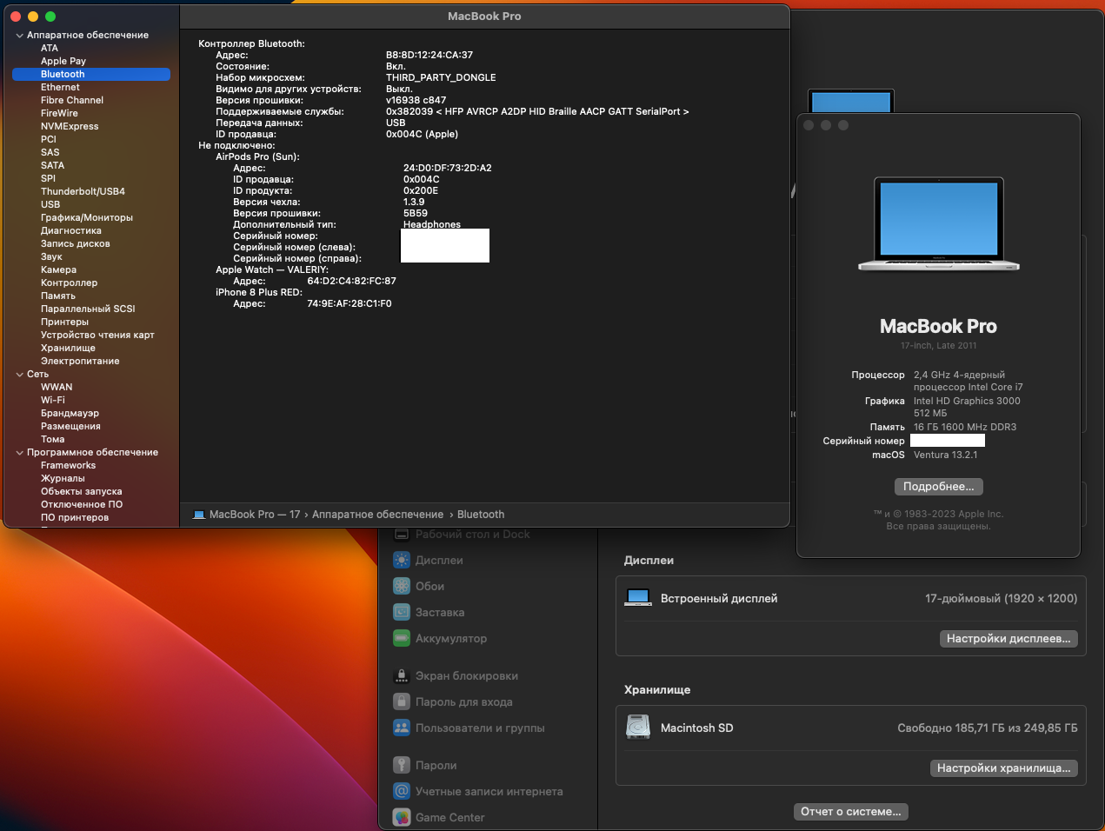
Task: Collapse the Hardware section in sidebar
Action: 19,36
